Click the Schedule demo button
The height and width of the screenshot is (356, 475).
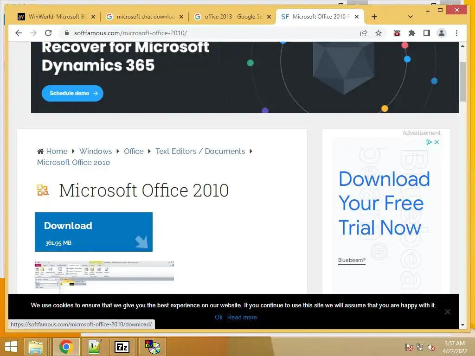point(72,93)
